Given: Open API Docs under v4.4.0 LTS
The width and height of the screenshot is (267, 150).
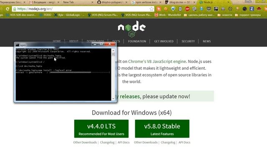Looking at the screenshot, I should pos(123,142).
